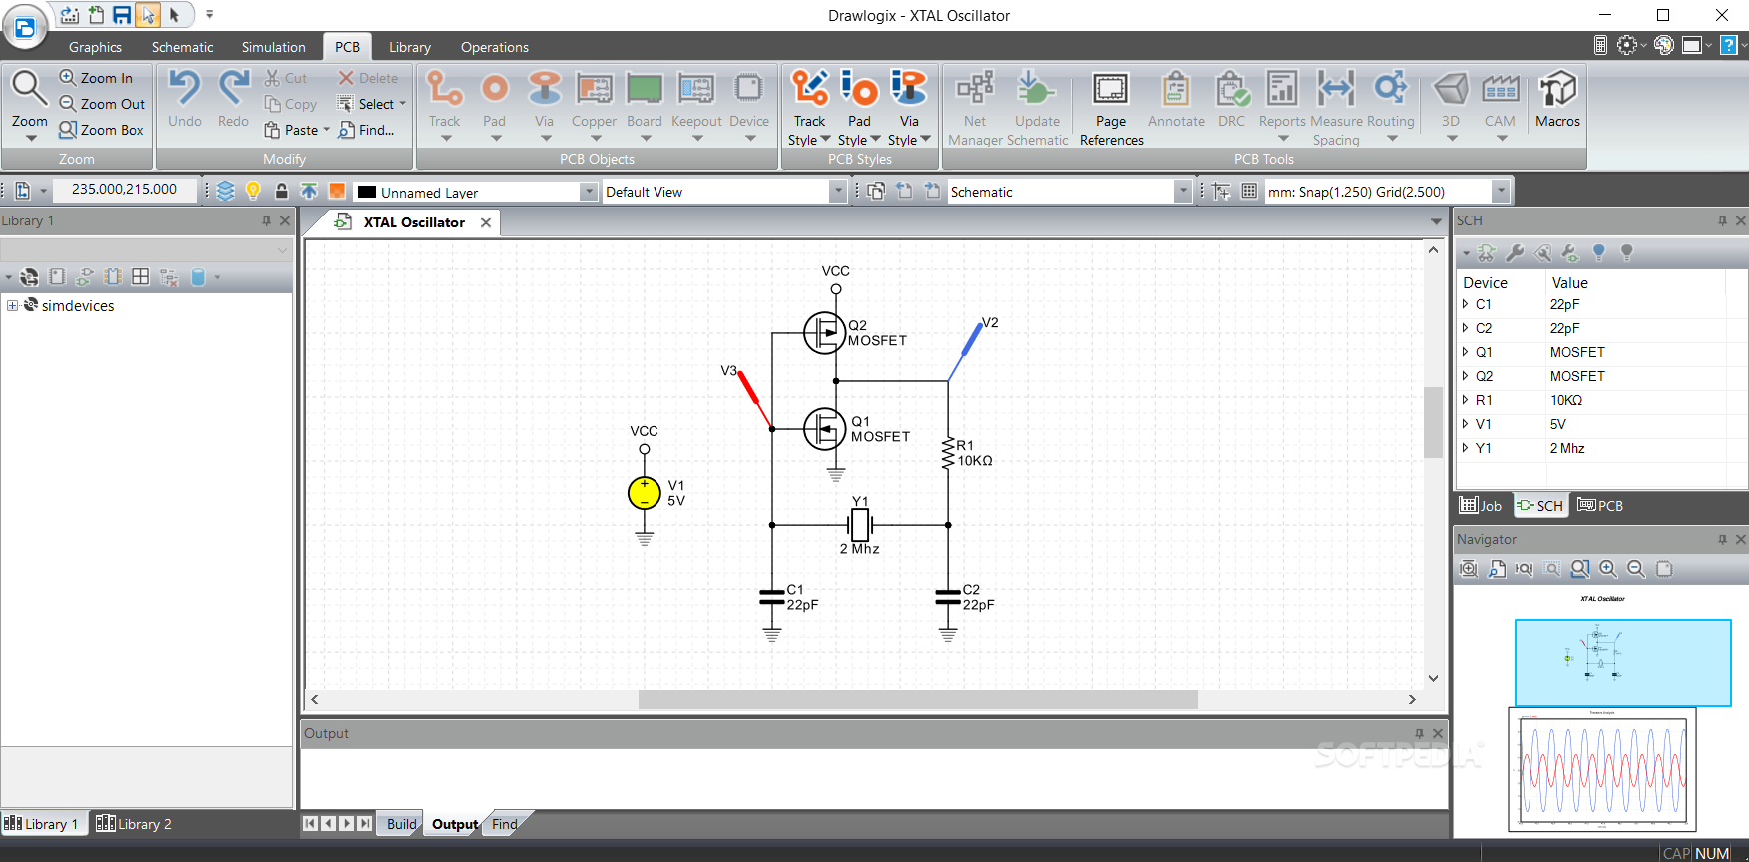Click the black layer color swatch
The image size is (1749, 862).
367,192
